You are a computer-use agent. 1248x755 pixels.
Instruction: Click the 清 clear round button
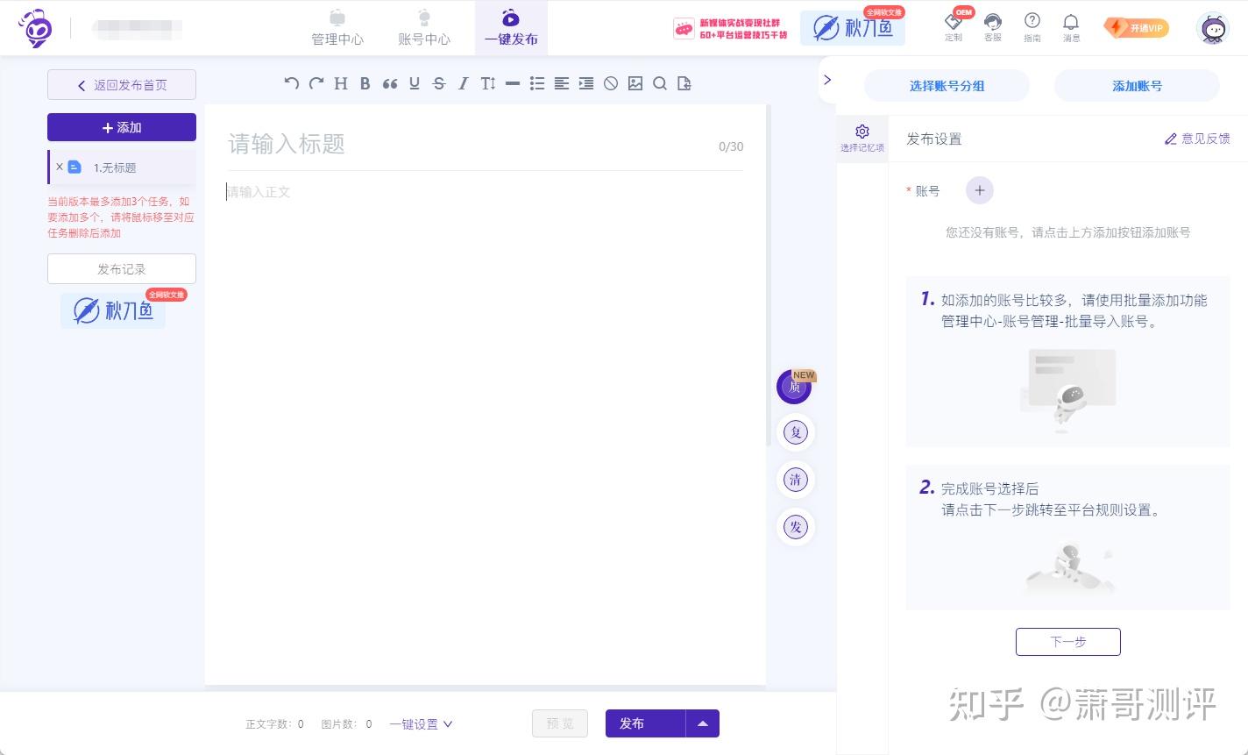coord(796,480)
